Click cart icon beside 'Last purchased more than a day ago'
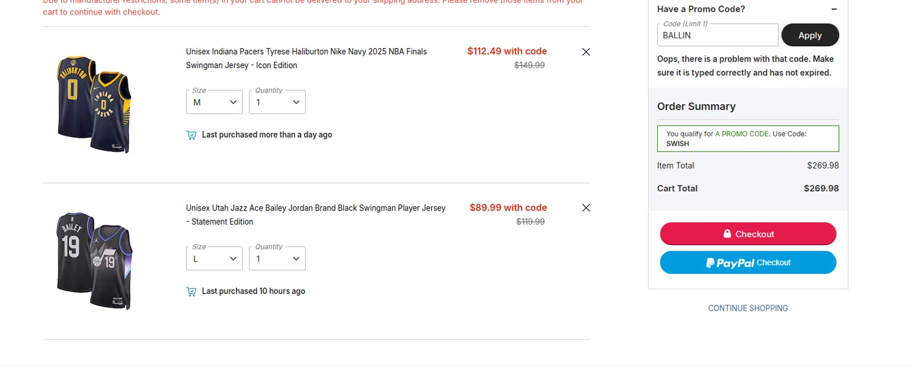Screen dimensions: 912x381 [191, 135]
